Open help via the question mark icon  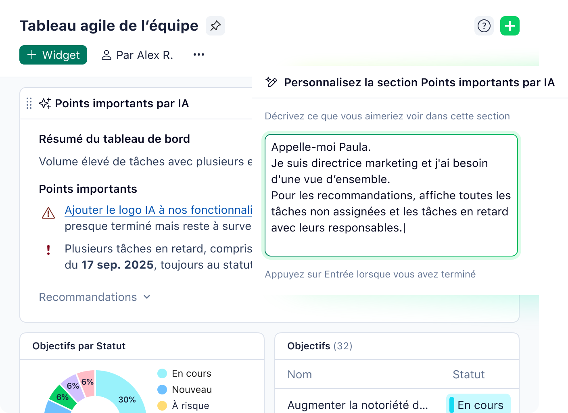tap(484, 25)
